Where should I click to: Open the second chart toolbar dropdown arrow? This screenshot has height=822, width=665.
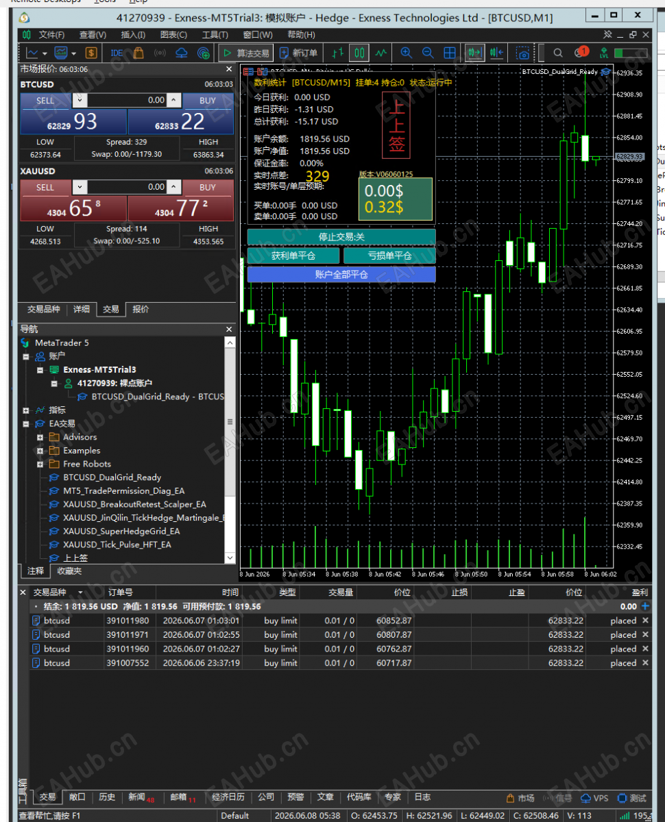[x=74, y=53]
